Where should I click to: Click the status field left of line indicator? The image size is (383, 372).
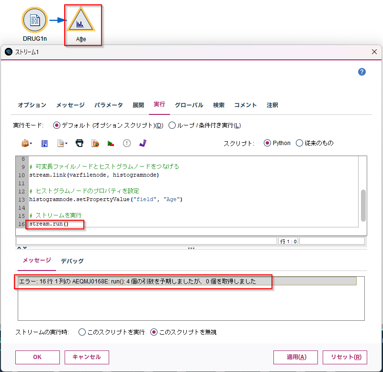[146, 241]
